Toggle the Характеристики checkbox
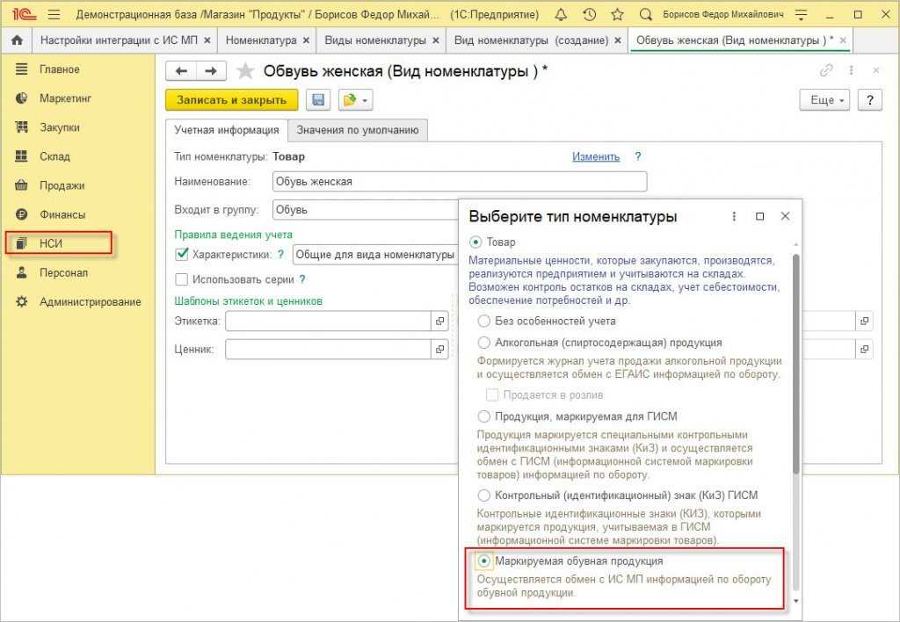This screenshot has height=622, width=900. pos(183,254)
